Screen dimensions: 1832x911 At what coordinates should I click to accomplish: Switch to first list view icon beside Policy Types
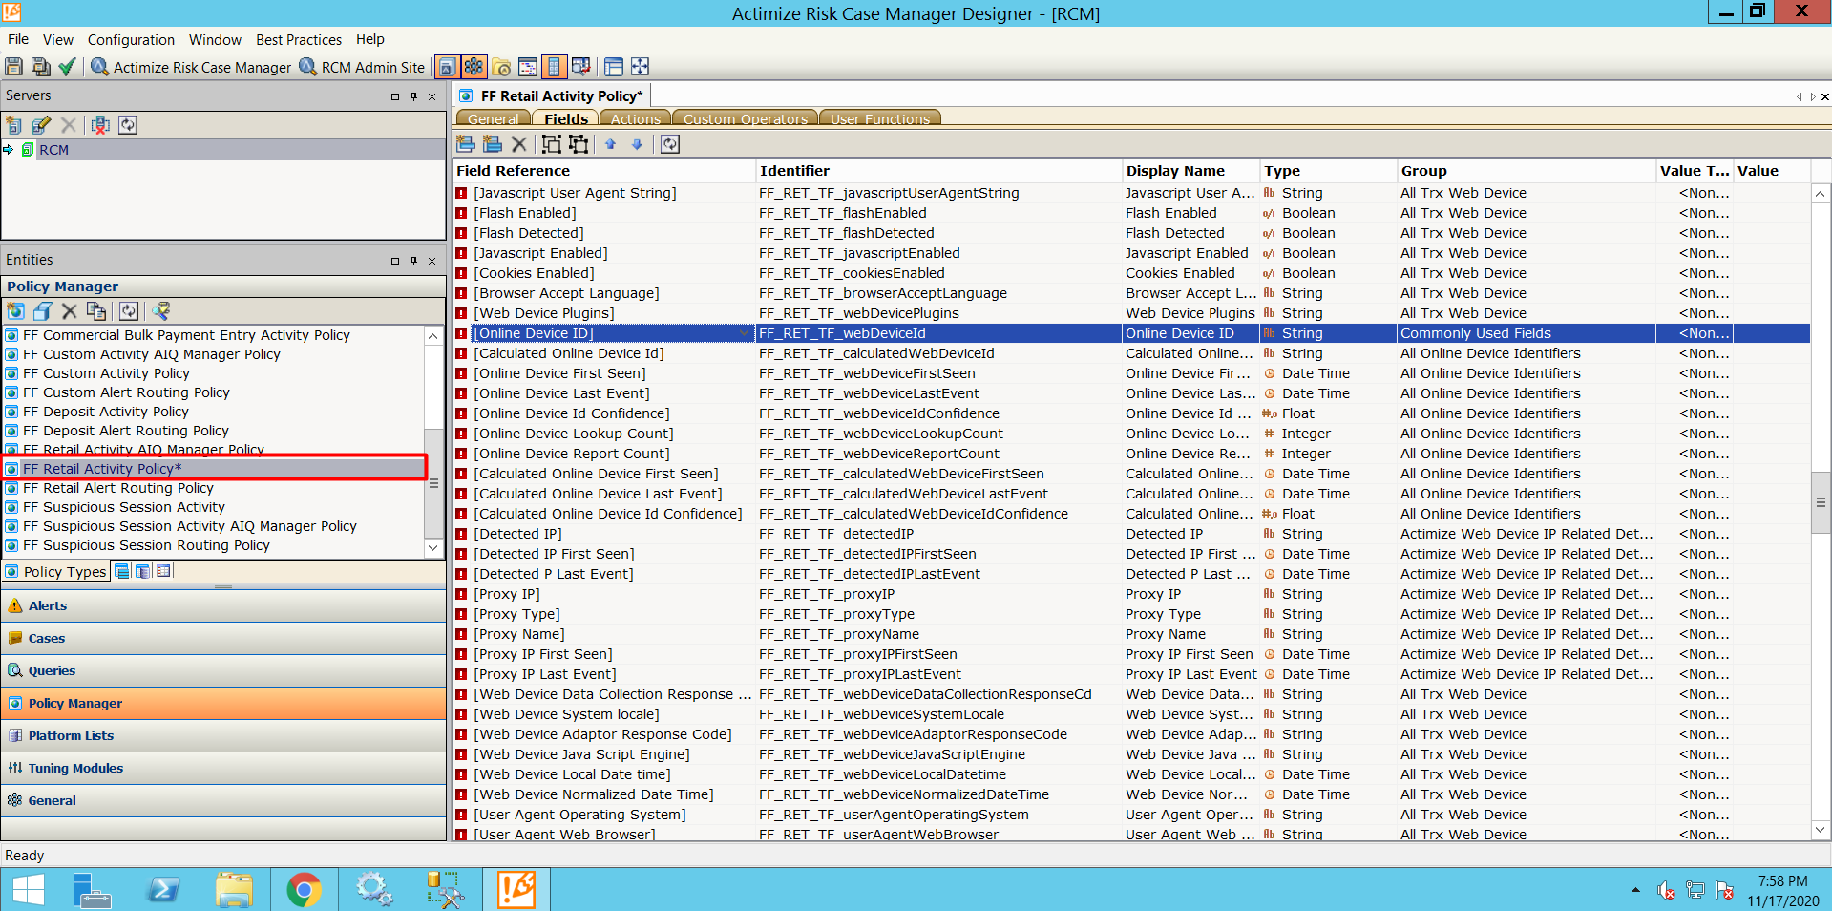122,571
